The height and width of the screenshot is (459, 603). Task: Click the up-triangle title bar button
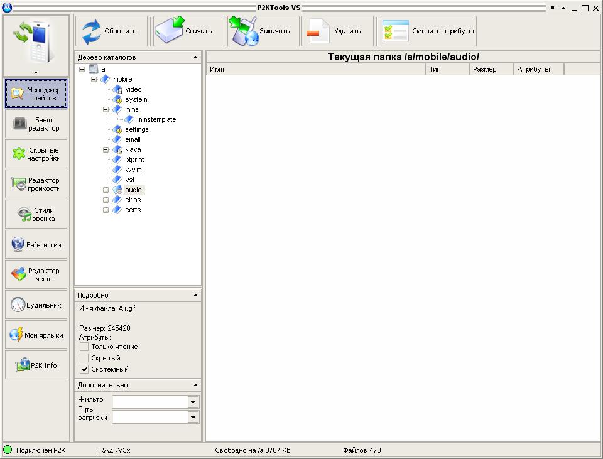click(x=563, y=8)
